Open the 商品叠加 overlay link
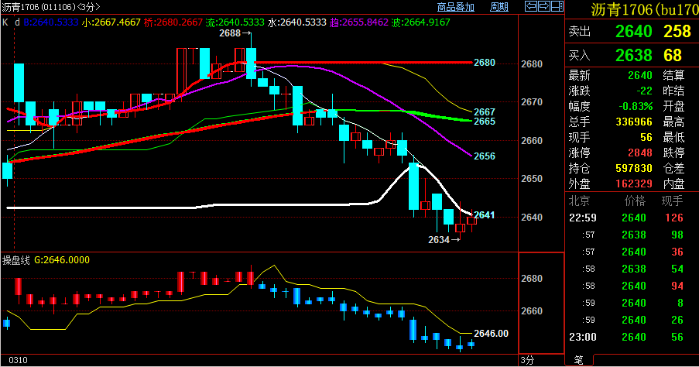The height and width of the screenshot is (367, 699). pyautogui.click(x=456, y=7)
